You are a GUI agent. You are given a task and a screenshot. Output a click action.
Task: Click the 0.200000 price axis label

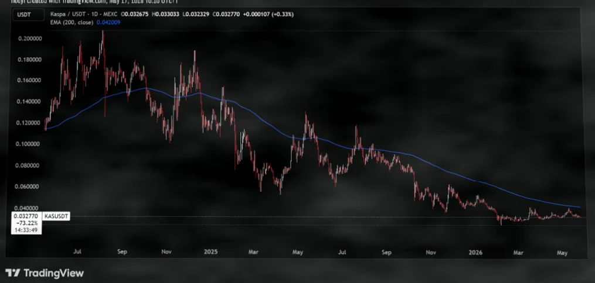pyautogui.click(x=30, y=39)
